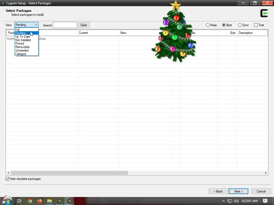Select Category view option
Viewport: 274px width, 205px height.
pyautogui.click(x=26, y=54)
